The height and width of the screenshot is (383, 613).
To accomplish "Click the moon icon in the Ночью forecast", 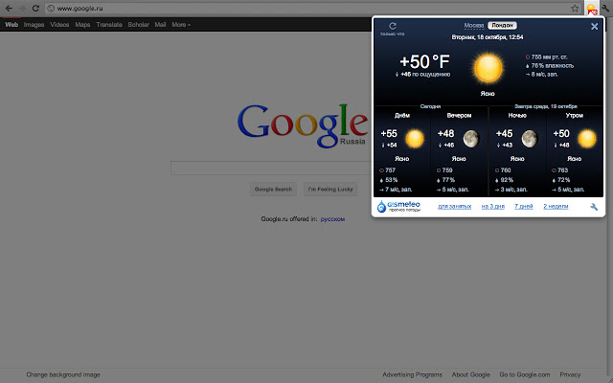I will pos(530,139).
